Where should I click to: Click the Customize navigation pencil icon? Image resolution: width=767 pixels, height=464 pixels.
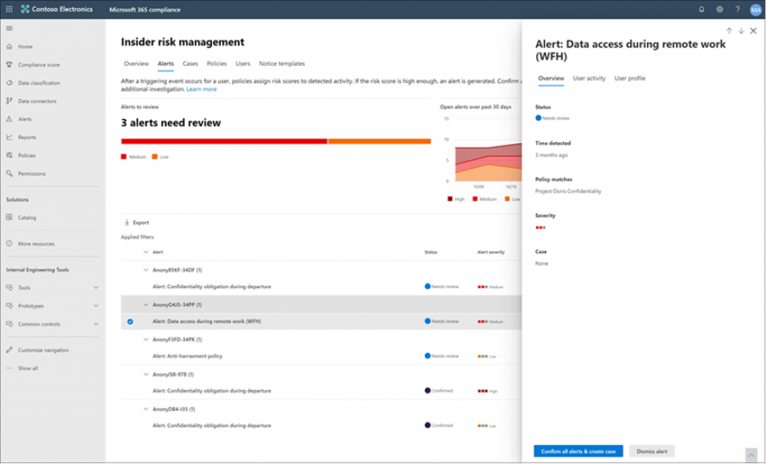click(9, 350)
